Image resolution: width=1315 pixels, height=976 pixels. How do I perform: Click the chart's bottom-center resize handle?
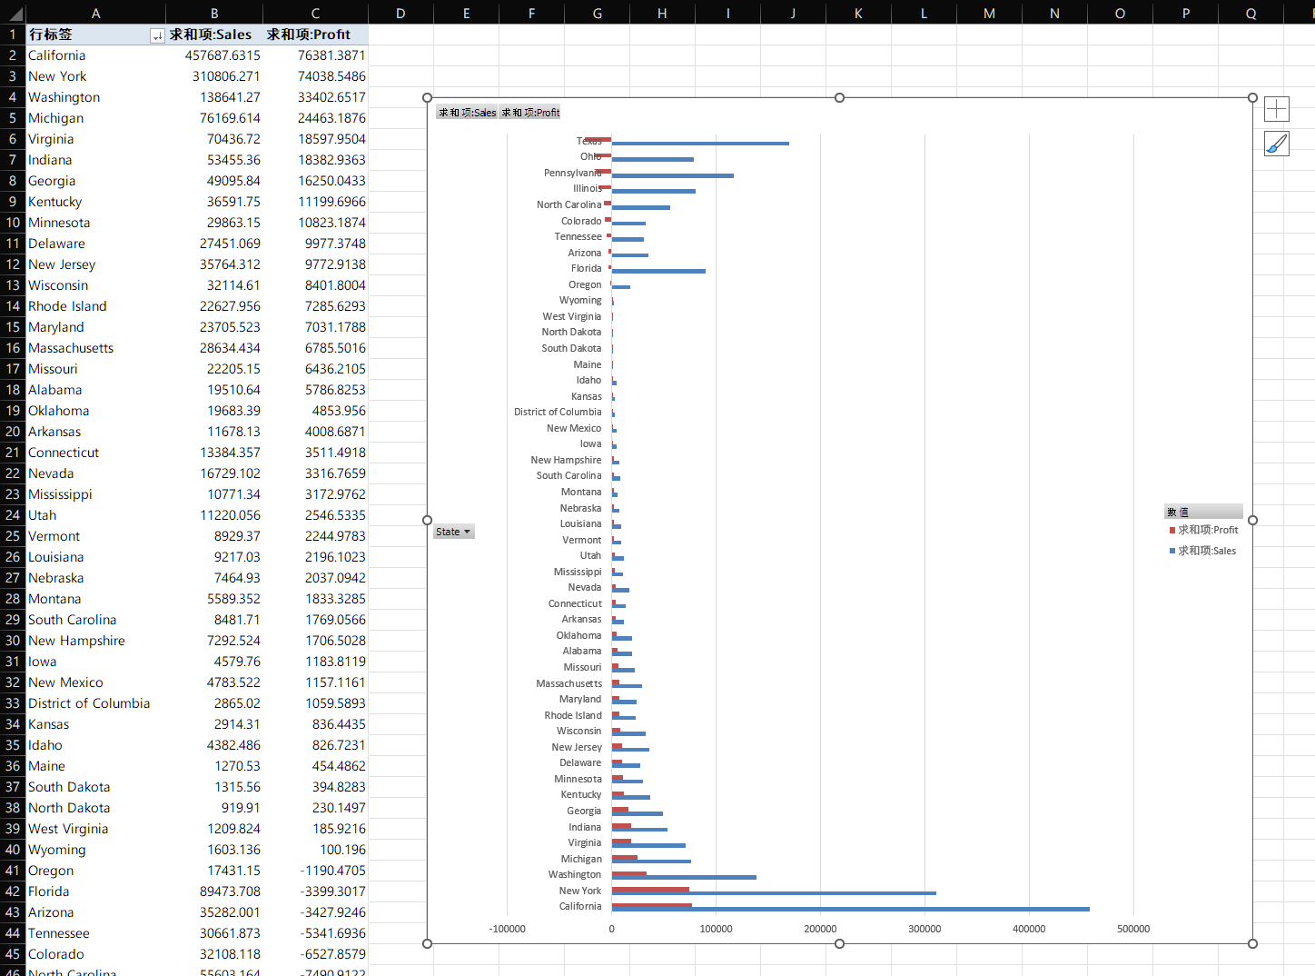pyautogui.click(x=839, y=943)
